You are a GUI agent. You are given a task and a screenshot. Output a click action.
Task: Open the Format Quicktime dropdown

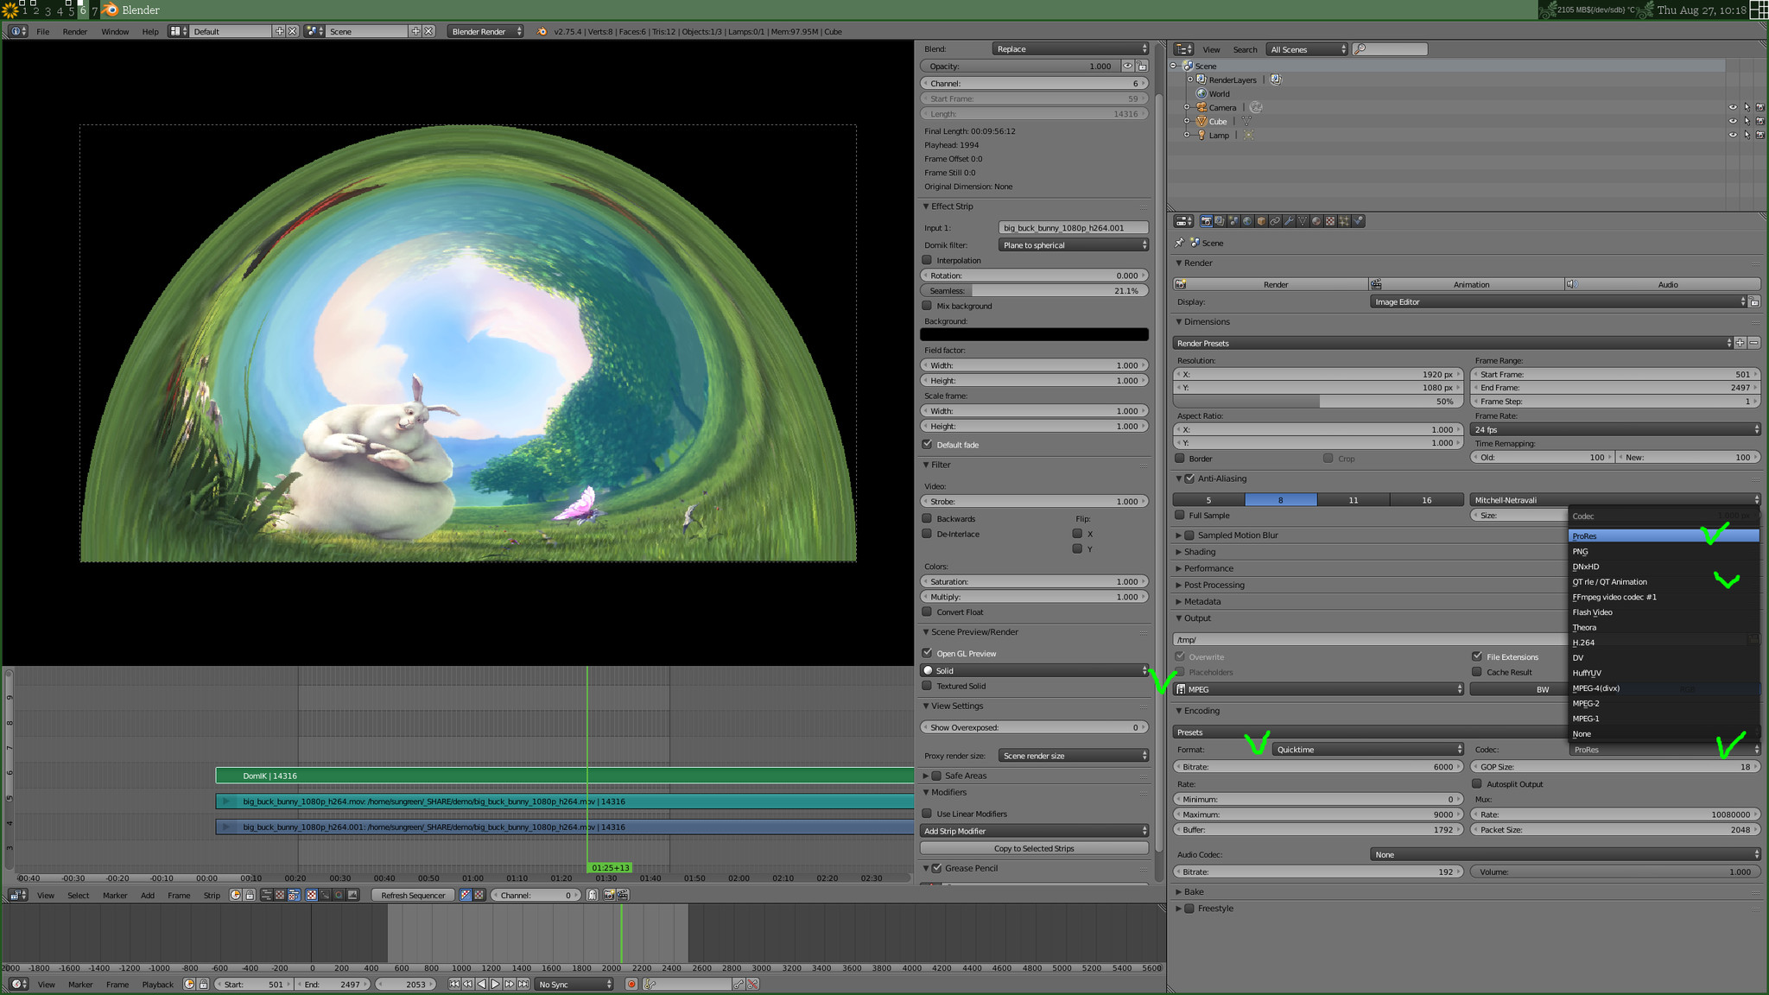[x=1368, y=750]
